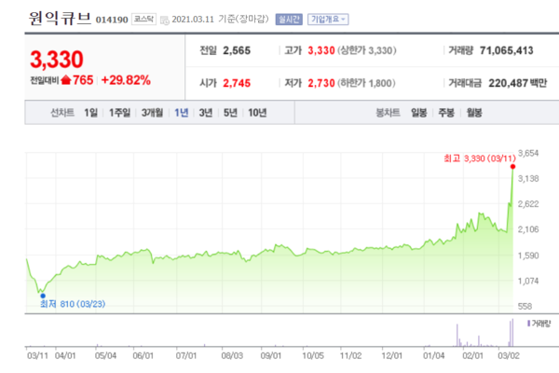Viewport: 559px width, 373px height.
Task: Switch to the 3개월 chart period
Action: point(152,113)
